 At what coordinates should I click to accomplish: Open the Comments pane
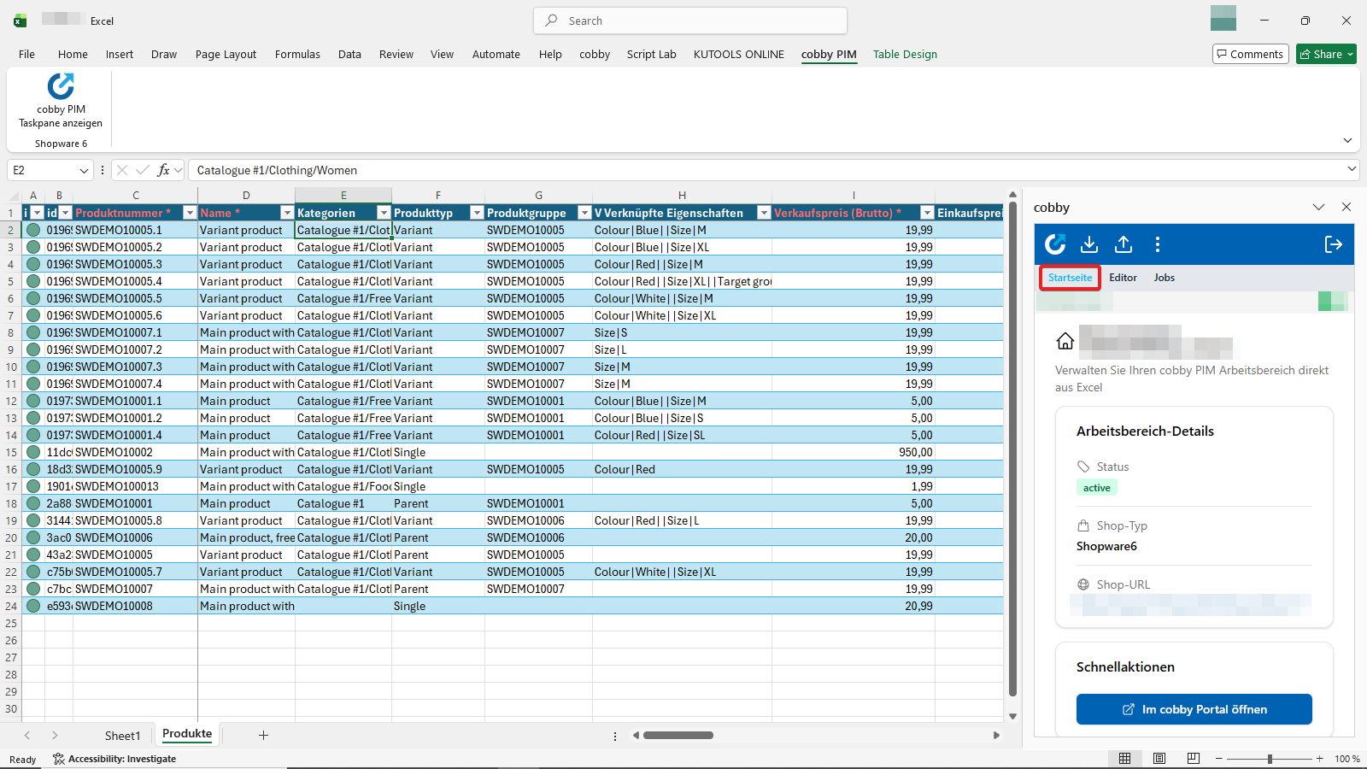pos(1250,53)
